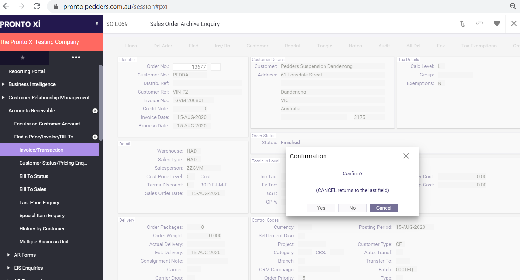The image size is (520, 280).
Task: Click the paperclip attachments icon
Action: (x=480, y=24)
